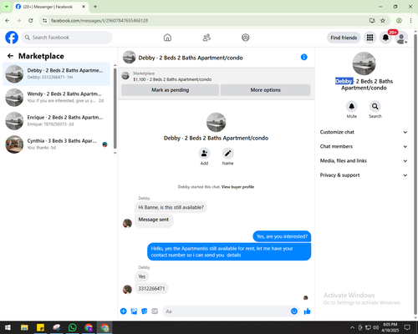418x334 pixels.
Task: Open the sidebar group photo thumbnail
Action: point(364,63)
